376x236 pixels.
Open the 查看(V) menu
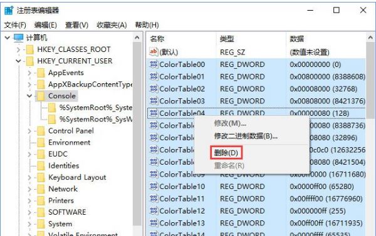point(76,25)
